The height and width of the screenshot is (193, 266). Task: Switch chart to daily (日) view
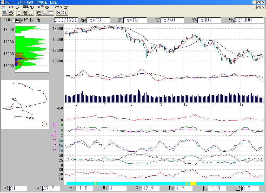coord(19,13)
